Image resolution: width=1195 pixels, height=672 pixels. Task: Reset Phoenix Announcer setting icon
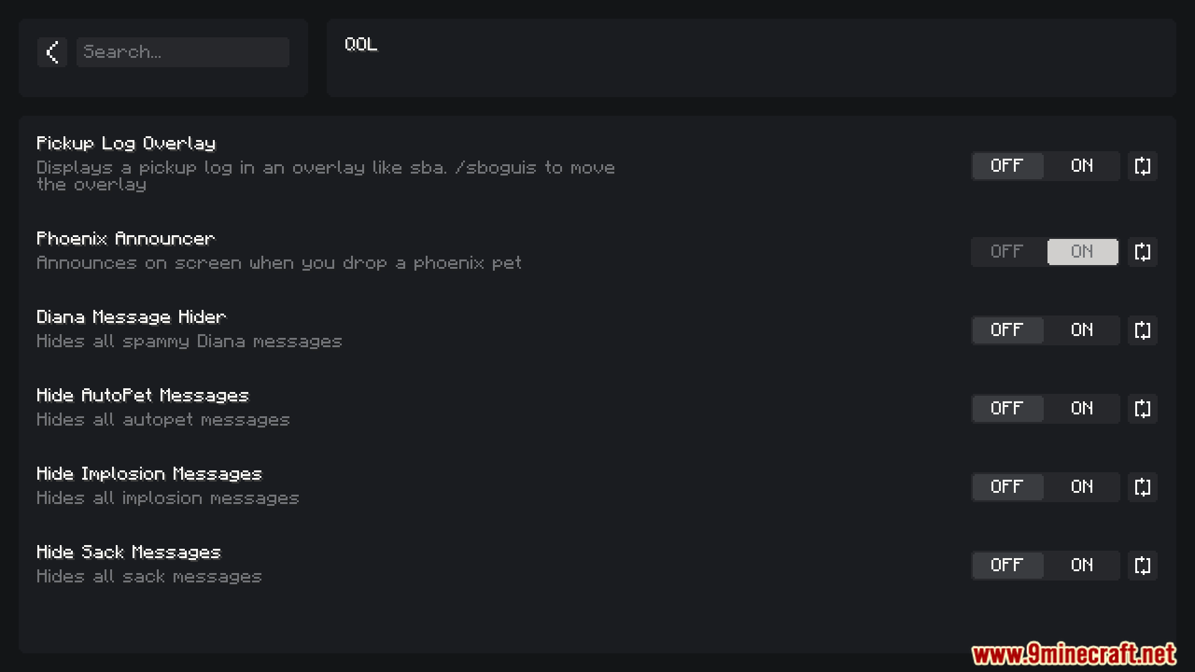[1142, 252]
